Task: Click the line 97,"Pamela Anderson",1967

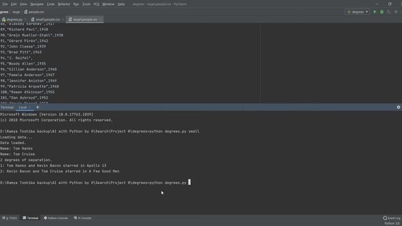Action: (x=27, y=75)
